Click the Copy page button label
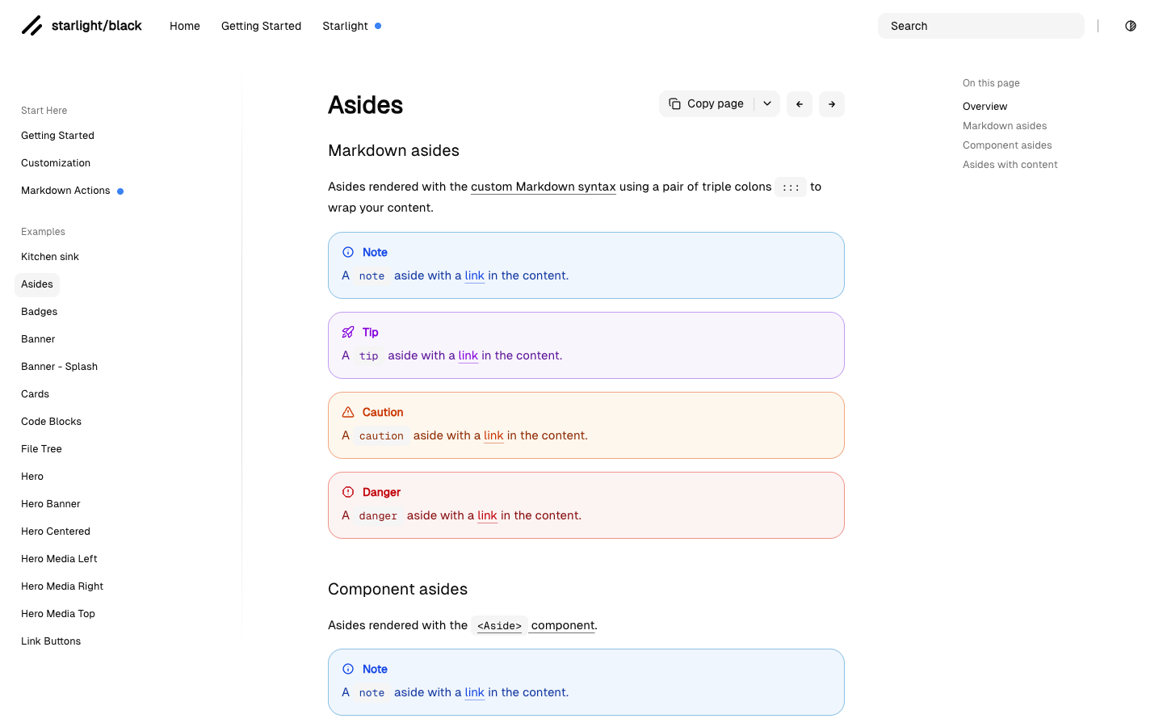The width and height of the screenshot is (1163, 727). pyautogui.click(x=716, y=104)
